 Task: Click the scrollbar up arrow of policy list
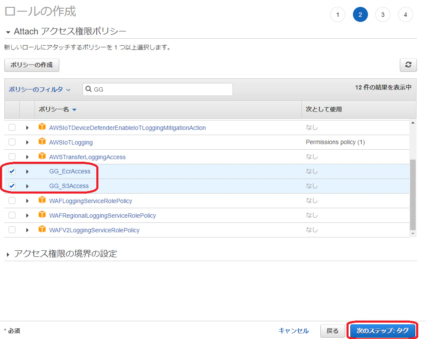(413, 123)
